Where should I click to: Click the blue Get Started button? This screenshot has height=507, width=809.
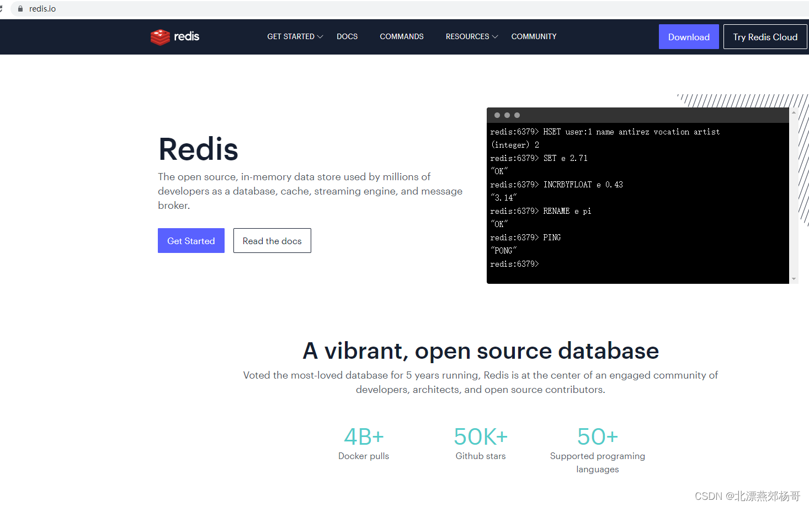click(x=191, y=241)
